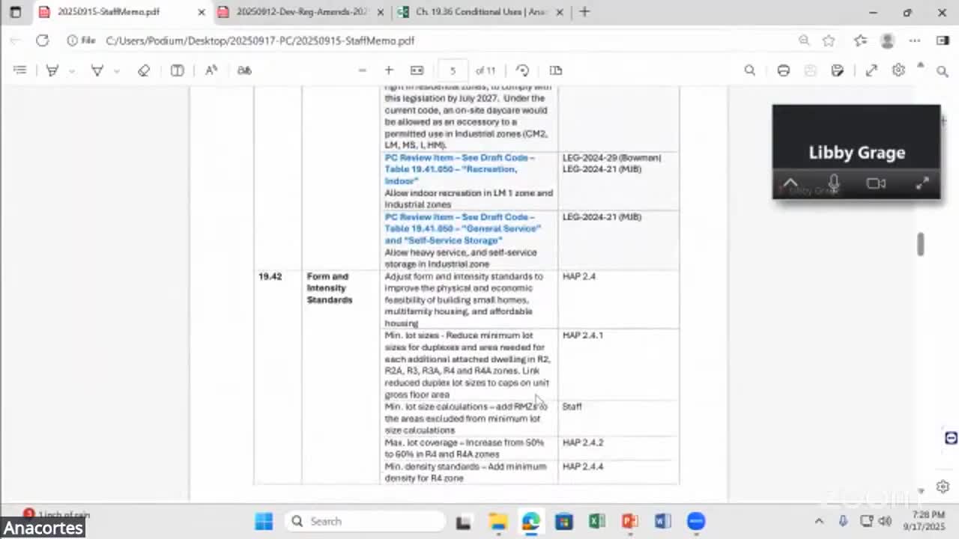Image resolution: width=959 pixels, height=539 pixels.
Task: Print the PDF document
Action: tap(784, 70)
